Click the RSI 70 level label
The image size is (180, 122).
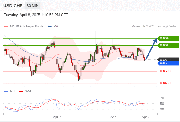pyautogui.click(x=162, y=98)
